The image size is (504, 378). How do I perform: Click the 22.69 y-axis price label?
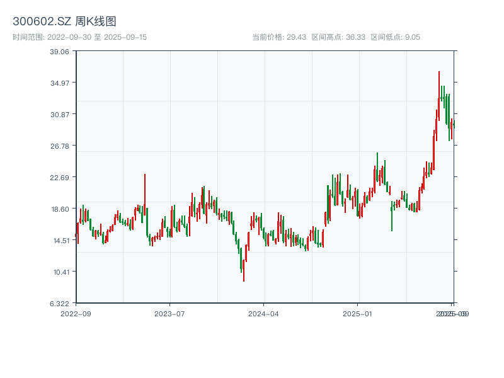59,178
